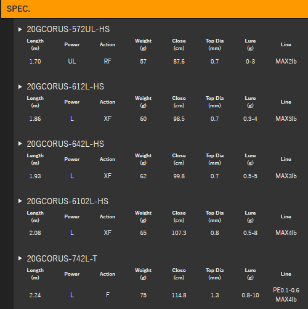
Task: Click the triangle marker beside 20GCORUS-612L-HS
Action: point(20,87)
